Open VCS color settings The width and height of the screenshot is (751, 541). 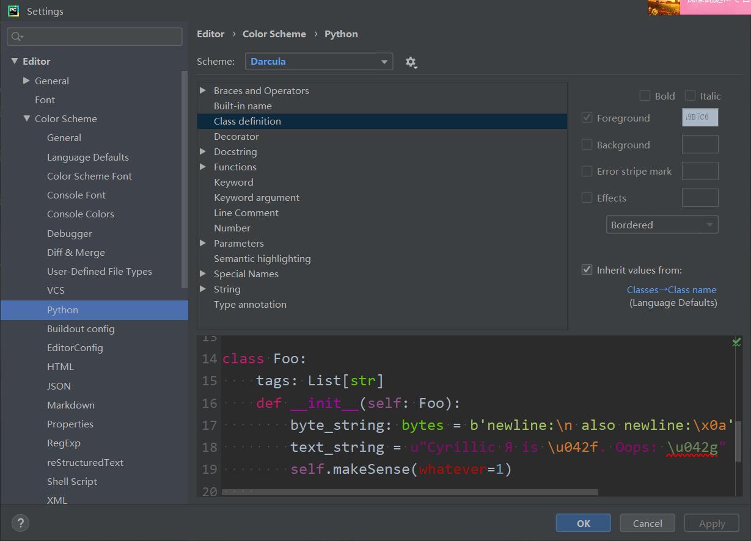tap(56, 291)
